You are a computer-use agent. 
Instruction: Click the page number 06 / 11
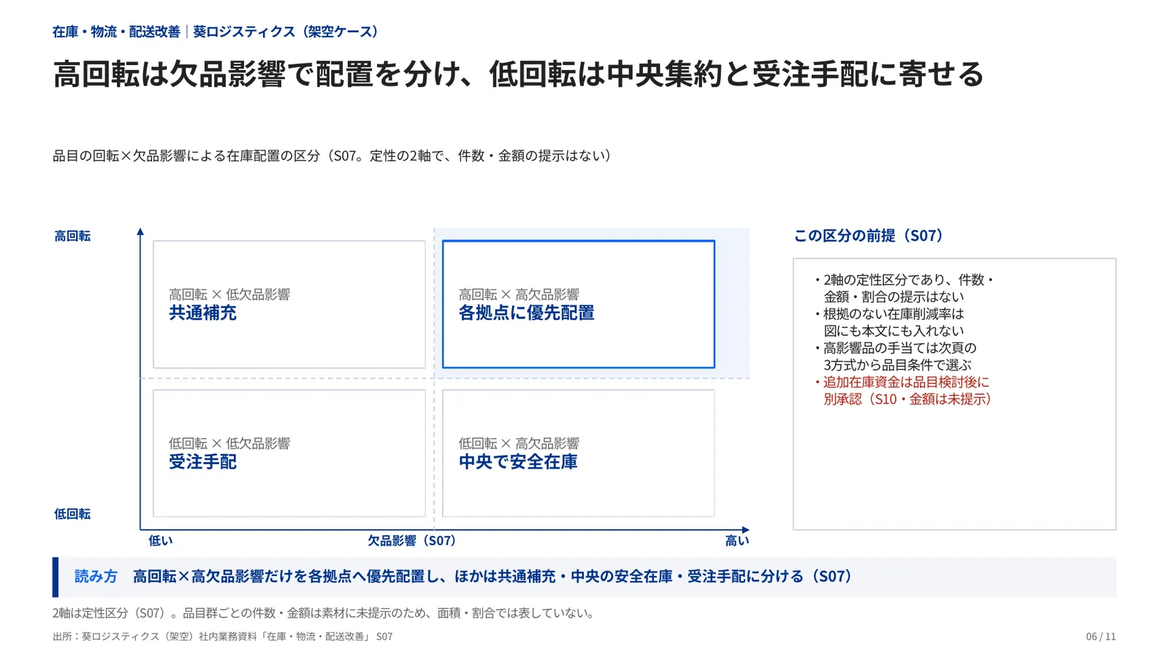[x=1100, y=637]
